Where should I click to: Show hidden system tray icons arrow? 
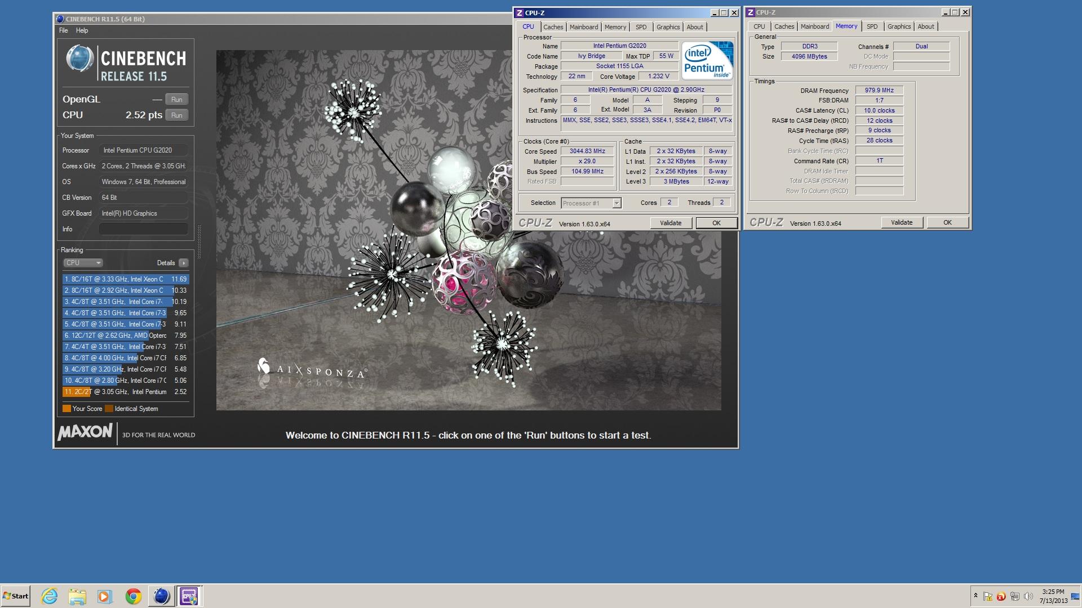975,596
